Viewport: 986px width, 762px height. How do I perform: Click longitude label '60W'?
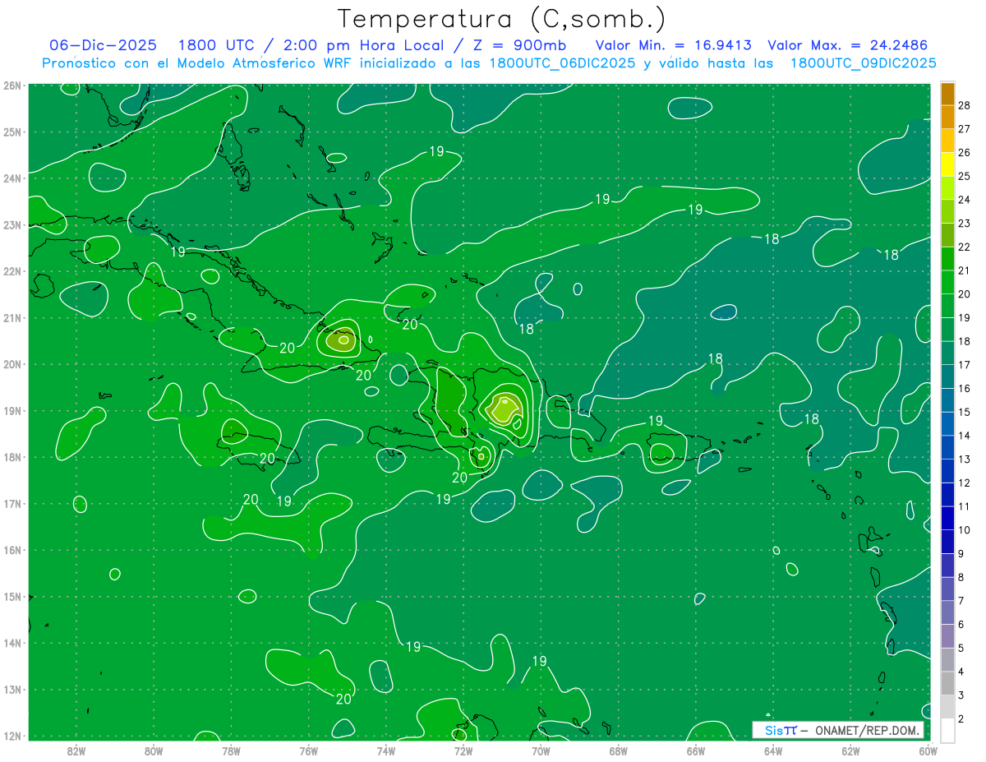click(928, 750)
